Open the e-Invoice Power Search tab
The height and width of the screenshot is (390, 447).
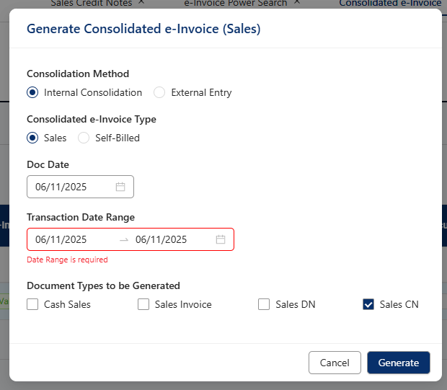[x=235, y=4]
